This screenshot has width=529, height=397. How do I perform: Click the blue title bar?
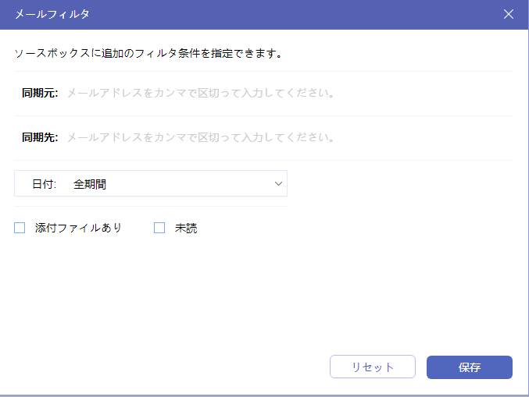[273, 14]
